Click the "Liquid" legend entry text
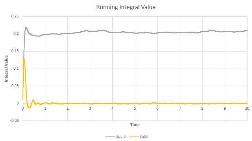This screenshot has width=252, height=141. coord(121,136)
